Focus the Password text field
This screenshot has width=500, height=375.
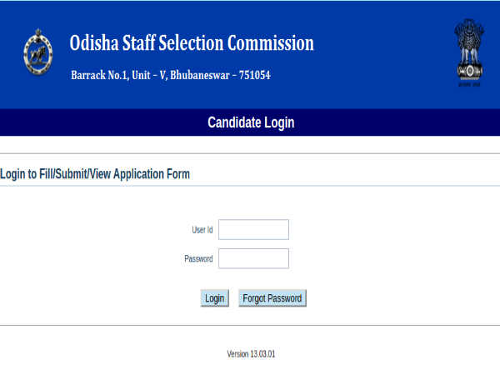(253, 258)
